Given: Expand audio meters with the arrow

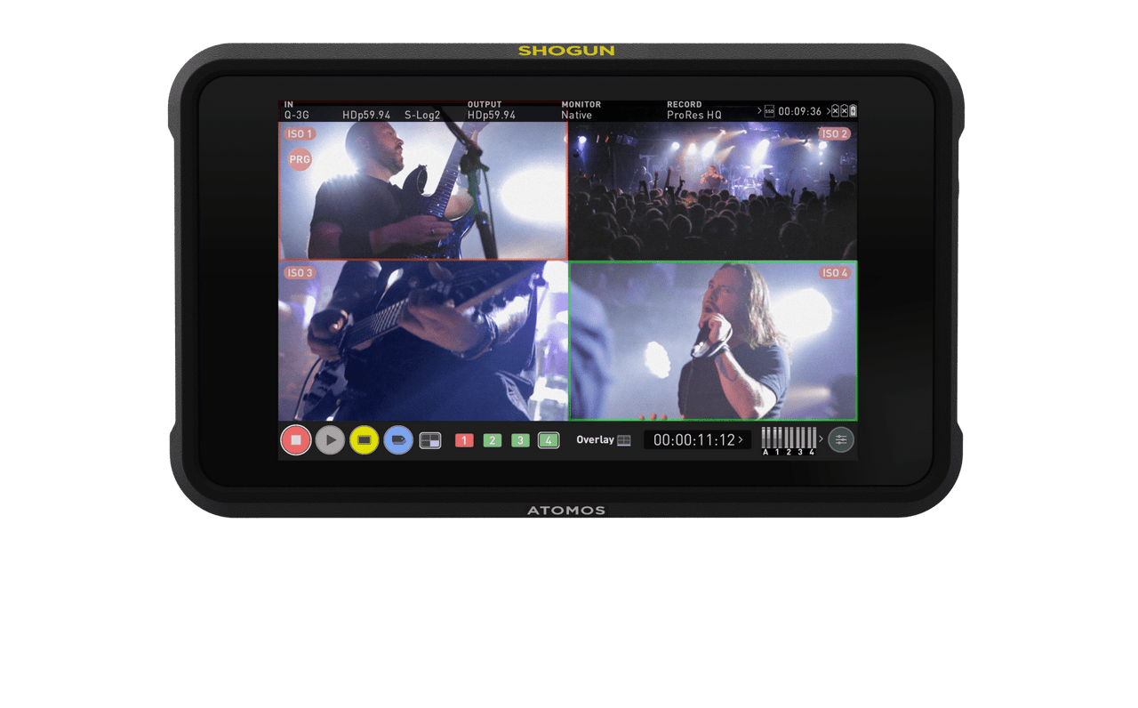Looking at the screenshot, I should point(821,439).
